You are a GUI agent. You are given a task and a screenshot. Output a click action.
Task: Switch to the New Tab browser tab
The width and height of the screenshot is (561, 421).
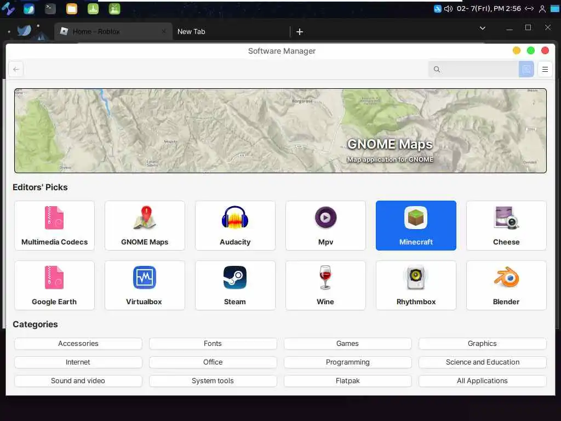pyautogui.click(x=231, y=31)
